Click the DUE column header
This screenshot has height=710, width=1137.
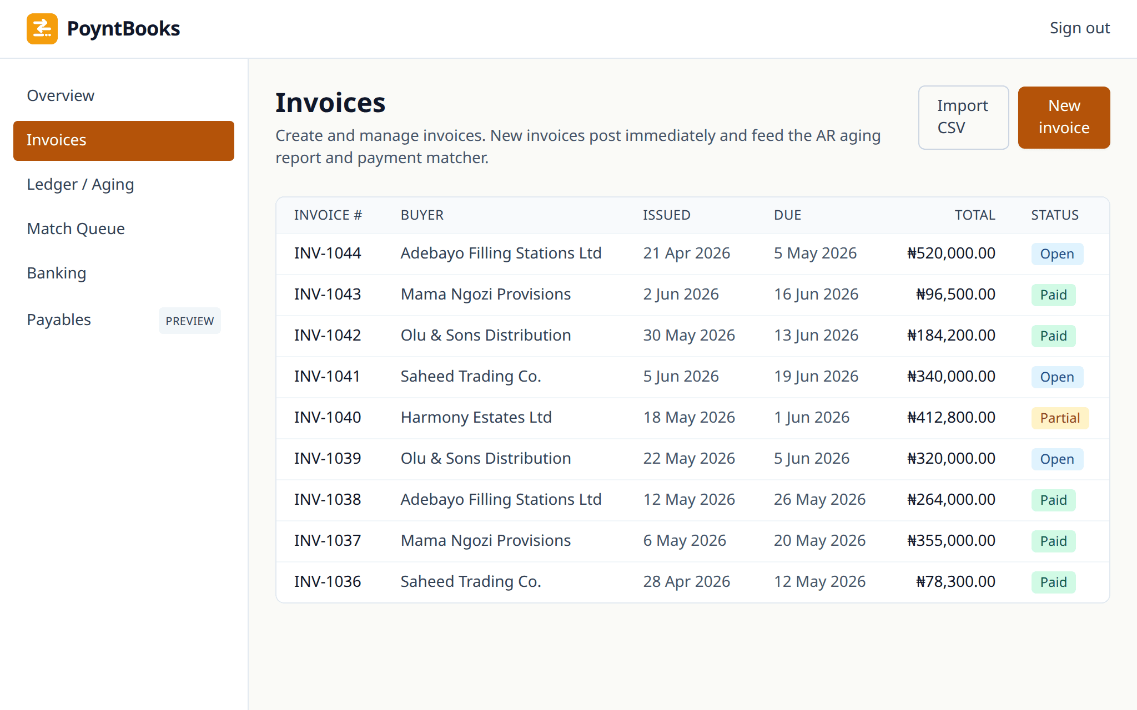(x=787, y=215)
